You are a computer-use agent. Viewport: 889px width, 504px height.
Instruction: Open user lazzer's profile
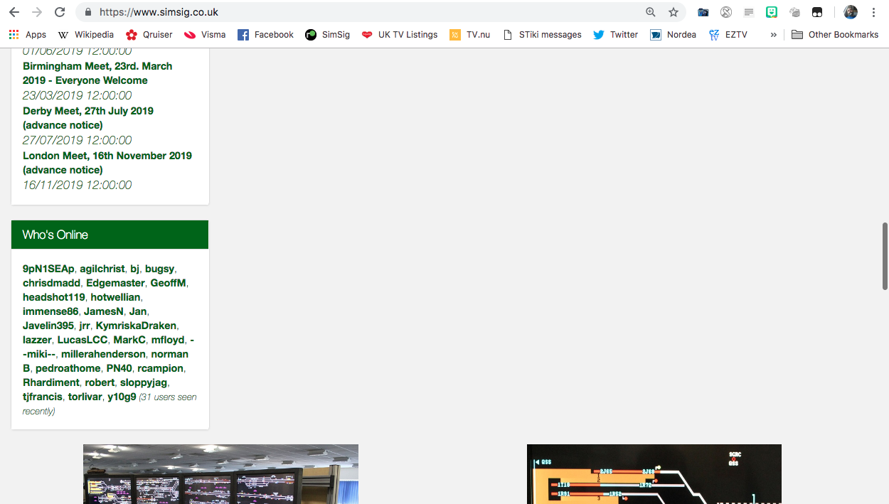pyautogui.click(x=37, y=340)
